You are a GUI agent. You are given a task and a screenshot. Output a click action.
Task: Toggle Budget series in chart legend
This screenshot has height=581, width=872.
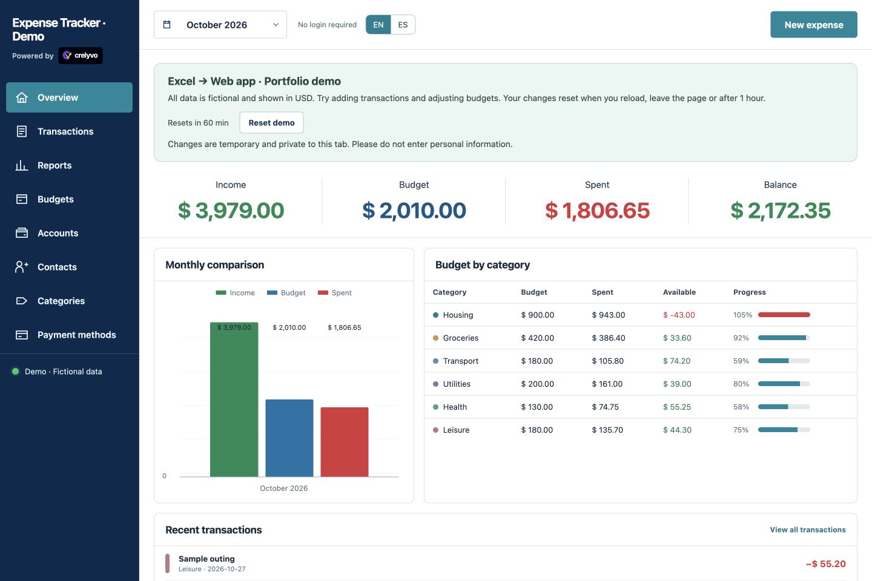(x=286, y=293)
